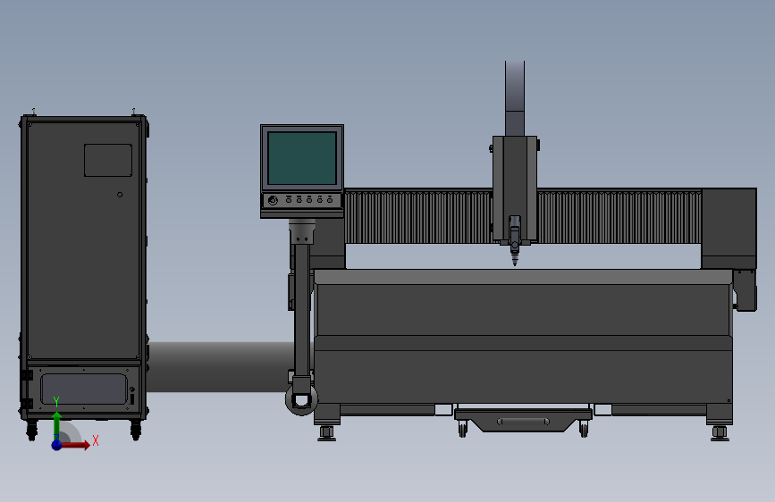The width and height of the screenshot is (775, 502).
Task: Select the rectangular window on the cabinet door
Action: pos(108,160)
